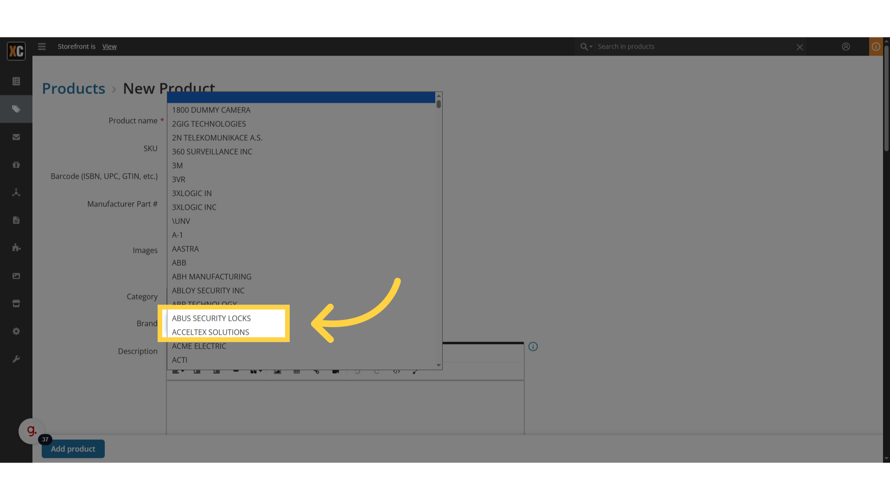This screenshot has width=890, height=500.
Task: Toggle fullscreen mode in the editor
Action: click(415, 372)
